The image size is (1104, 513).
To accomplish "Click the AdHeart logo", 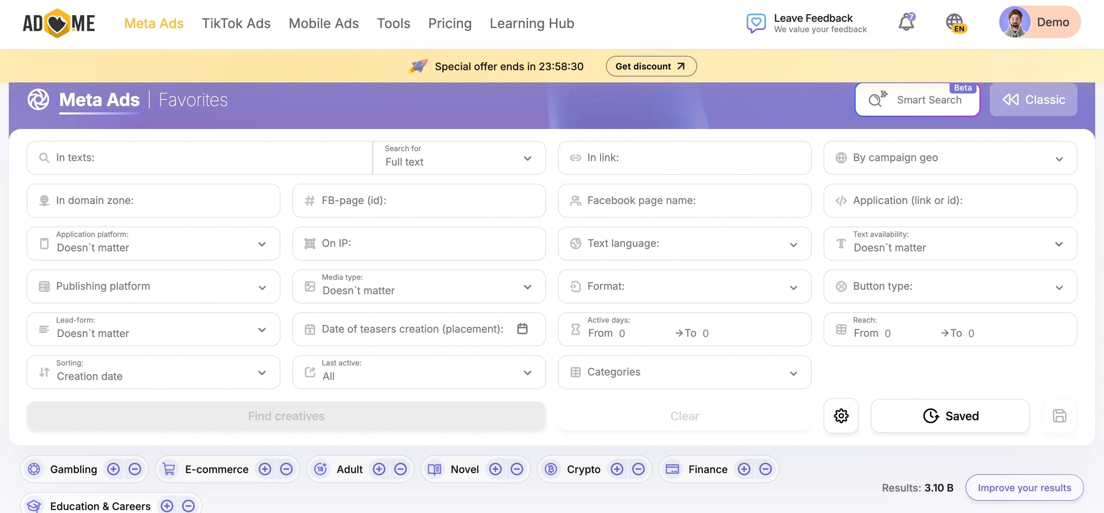I will coord(59,23).
